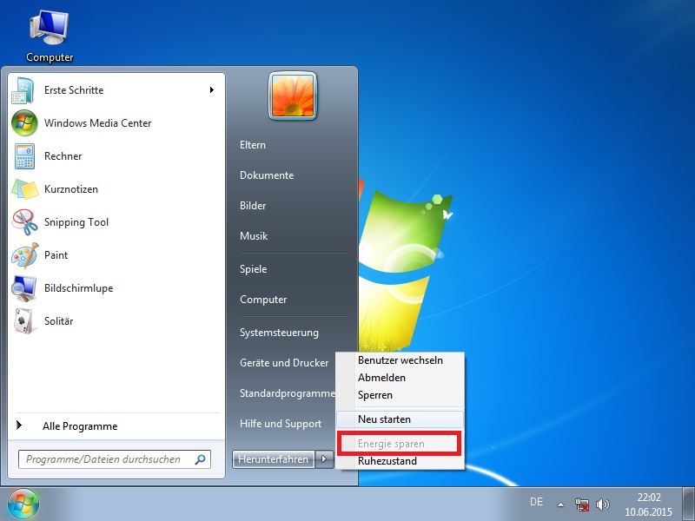
Task: Click the Rechner label text
Action: pos(63,156)
